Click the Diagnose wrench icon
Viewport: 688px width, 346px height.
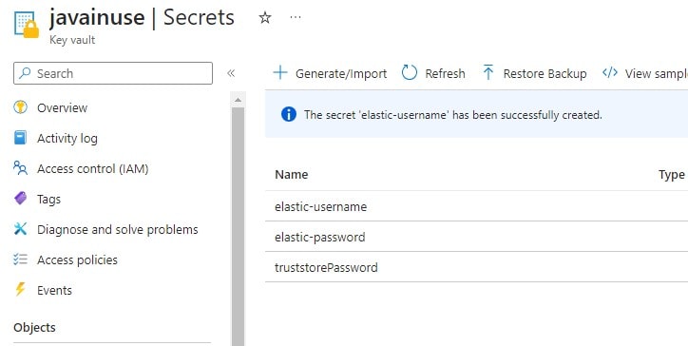coord(20,229)
